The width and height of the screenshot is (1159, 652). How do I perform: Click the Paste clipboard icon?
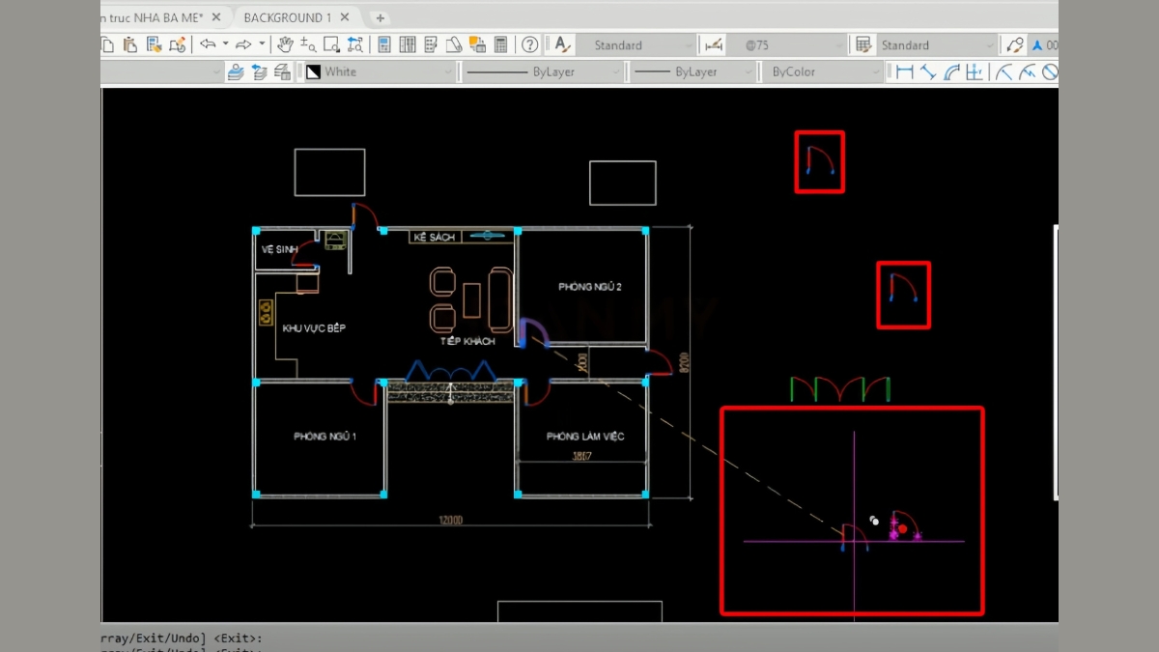[130, 44]
